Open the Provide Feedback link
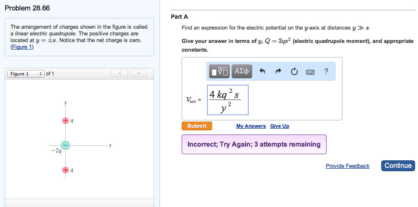This screenshot has height=207, width=418. pos(347,166)
